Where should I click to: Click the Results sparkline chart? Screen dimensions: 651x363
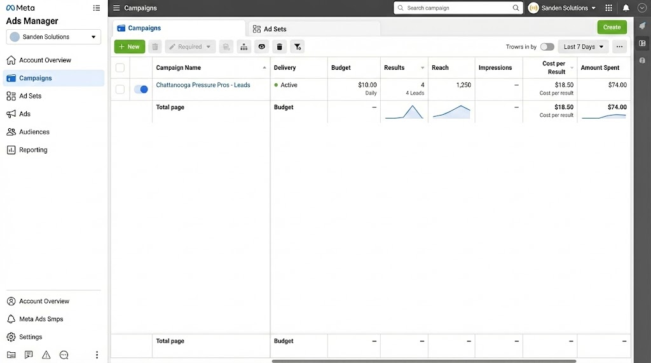pos(404,112)
